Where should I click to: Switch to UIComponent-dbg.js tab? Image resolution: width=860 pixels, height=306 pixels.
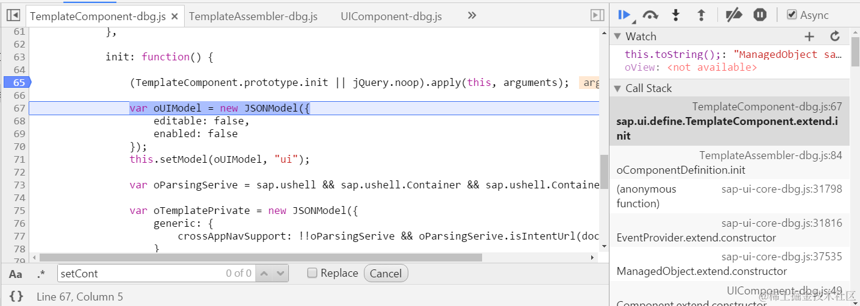[391, 16]
